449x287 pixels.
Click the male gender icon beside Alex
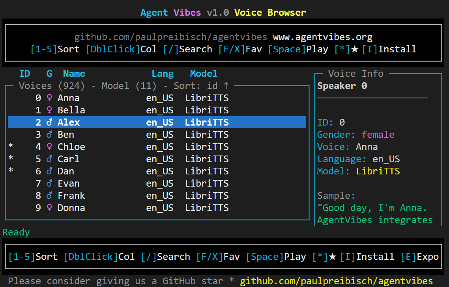pos(49,122)
